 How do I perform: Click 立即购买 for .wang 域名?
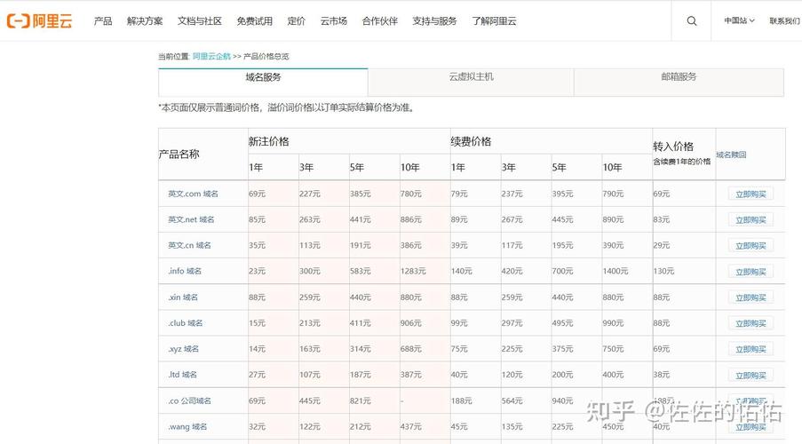(750, 427)
